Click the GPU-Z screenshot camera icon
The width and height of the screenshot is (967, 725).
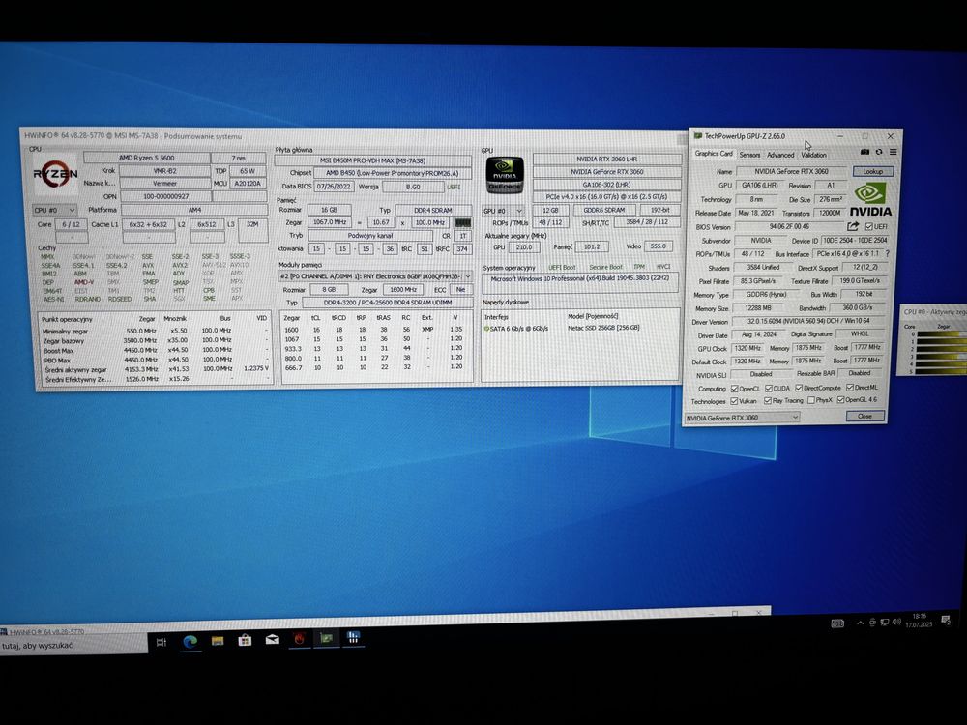[x=864, y=152]
